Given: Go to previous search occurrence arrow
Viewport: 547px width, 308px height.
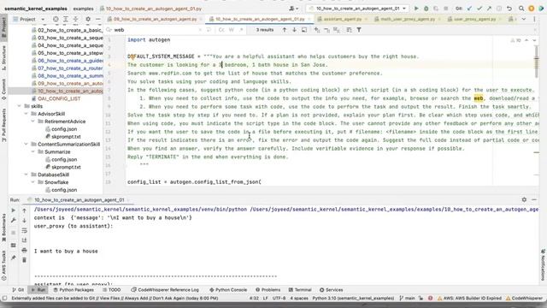Looking at the screenshot, I should [285, 30].
